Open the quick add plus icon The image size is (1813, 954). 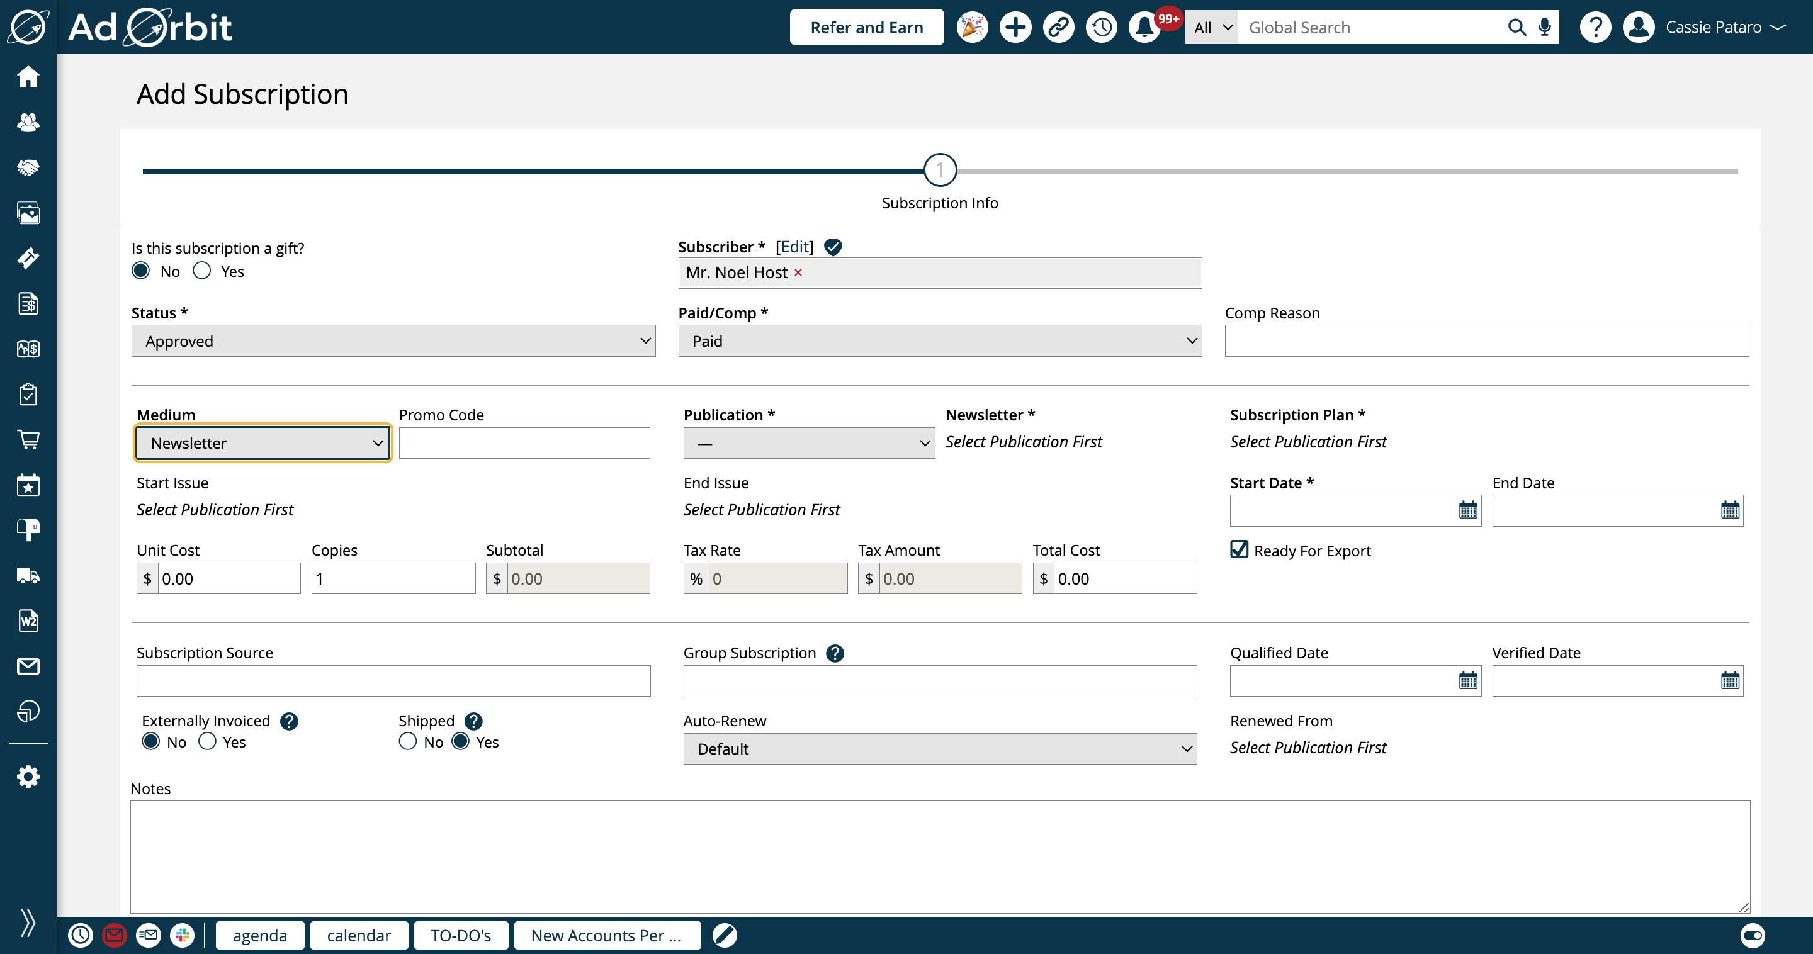click(x=1015, y=28)
